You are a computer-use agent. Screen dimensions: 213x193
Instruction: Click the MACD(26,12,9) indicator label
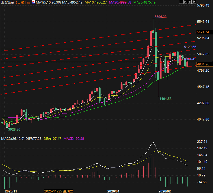coord(13,139)
